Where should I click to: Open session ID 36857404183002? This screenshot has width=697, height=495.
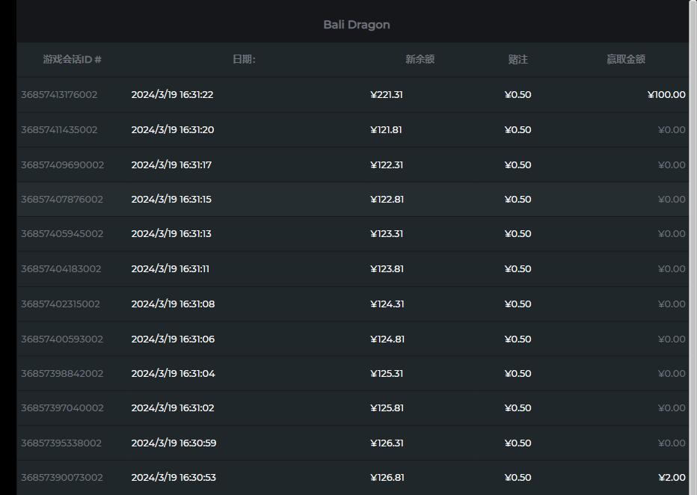(61, 269)
